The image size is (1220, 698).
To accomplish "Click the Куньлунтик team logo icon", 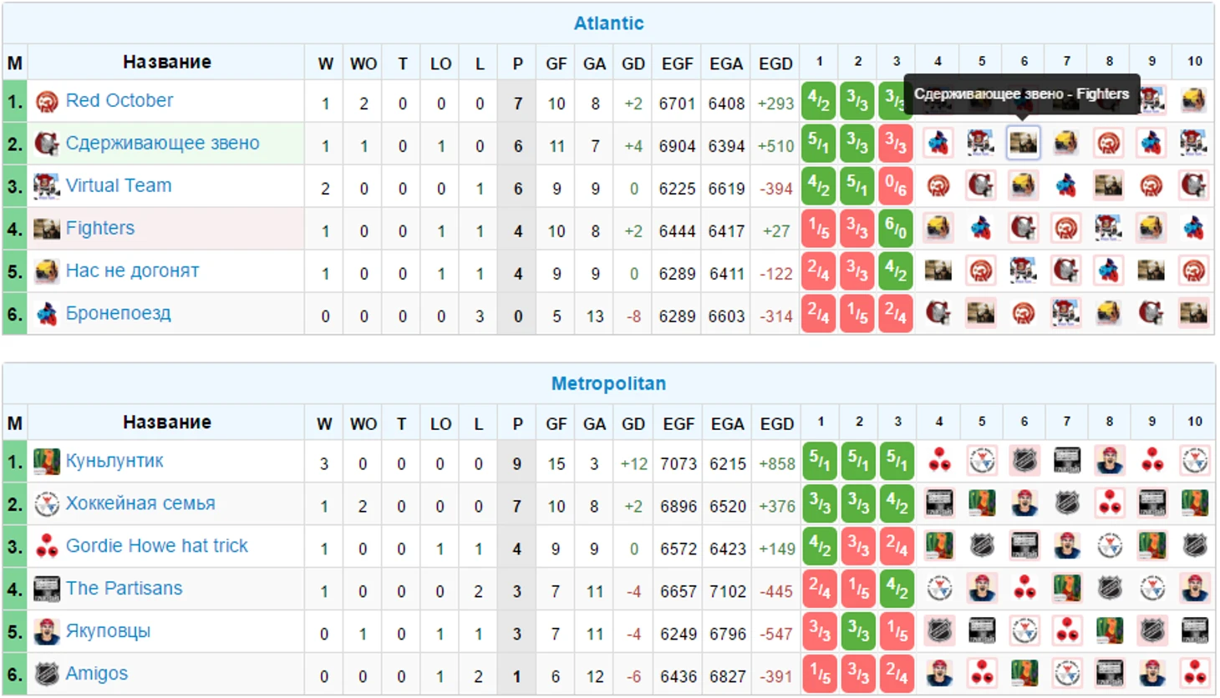I will 47,462.
